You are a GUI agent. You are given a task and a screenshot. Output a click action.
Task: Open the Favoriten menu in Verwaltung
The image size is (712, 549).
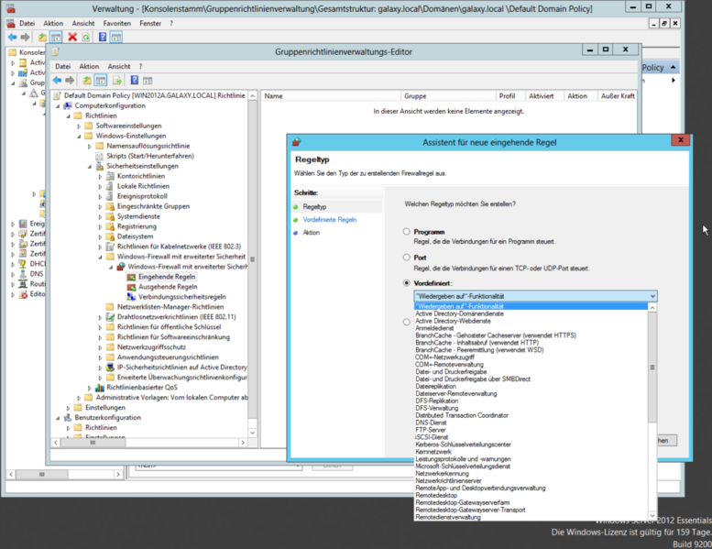tap(116, 23)
